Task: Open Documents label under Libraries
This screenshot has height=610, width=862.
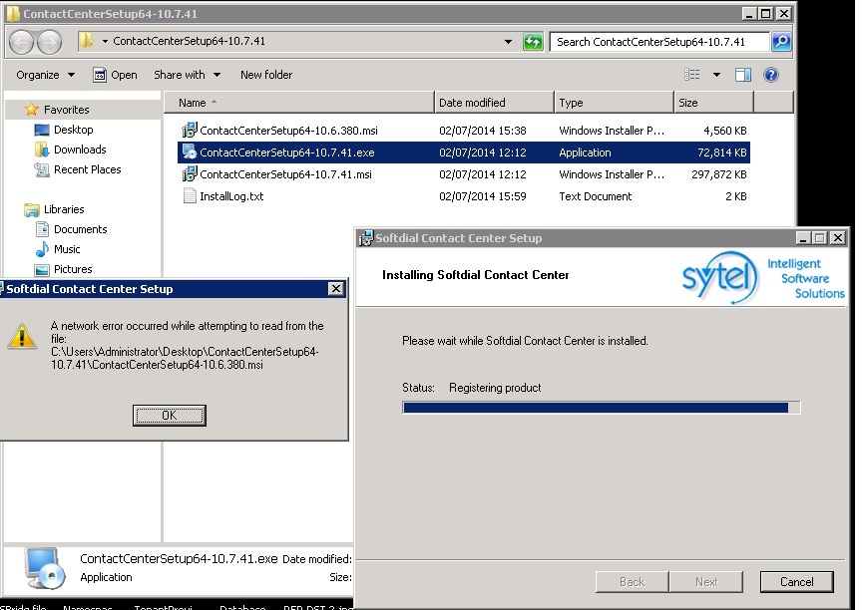Action: tap(80, 229)
